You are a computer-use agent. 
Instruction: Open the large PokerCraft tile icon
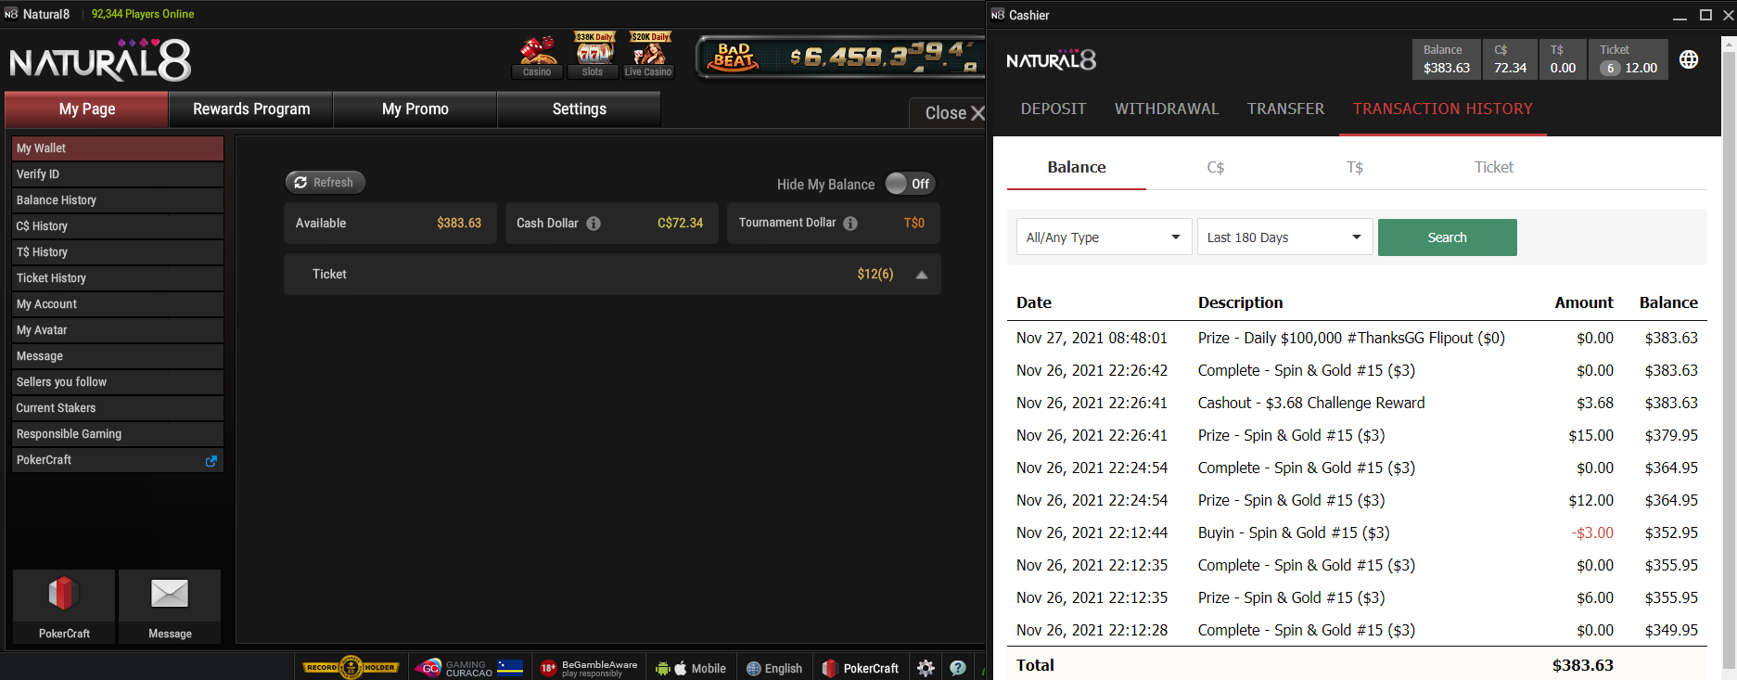click(64, 607)
